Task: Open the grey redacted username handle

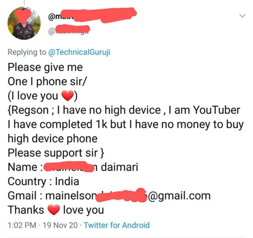Action: pyautogui.click(x=69, y=30)
